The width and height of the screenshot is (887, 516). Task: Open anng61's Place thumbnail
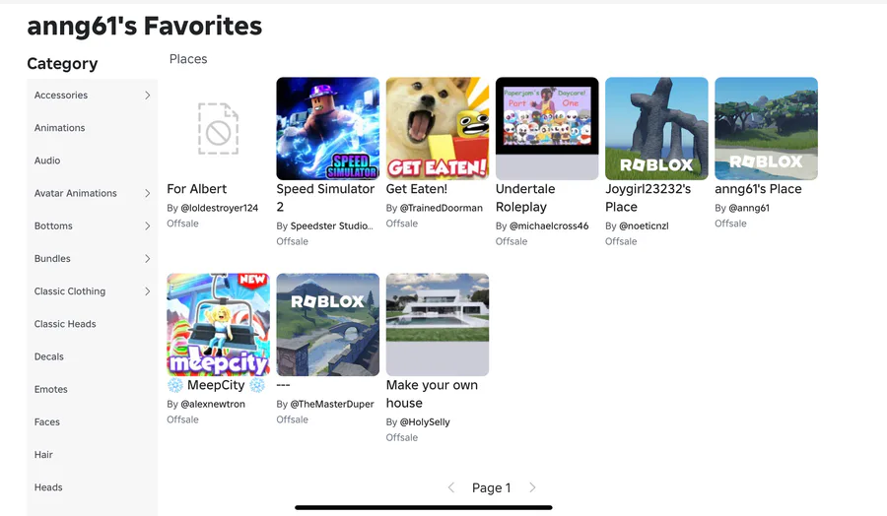[x=766, y=129]
